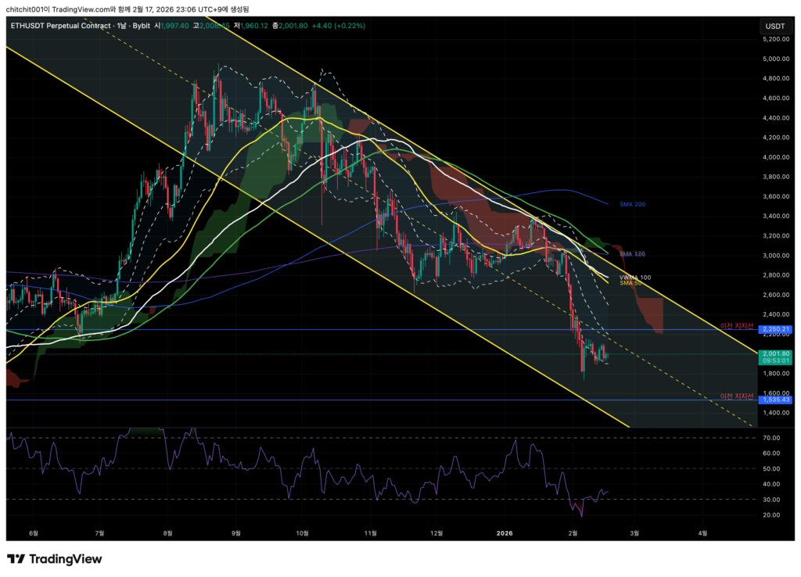Click the 5,000.00 level on price scale
This screenshot has height=577, width=801.
click(x=774, y=59)
